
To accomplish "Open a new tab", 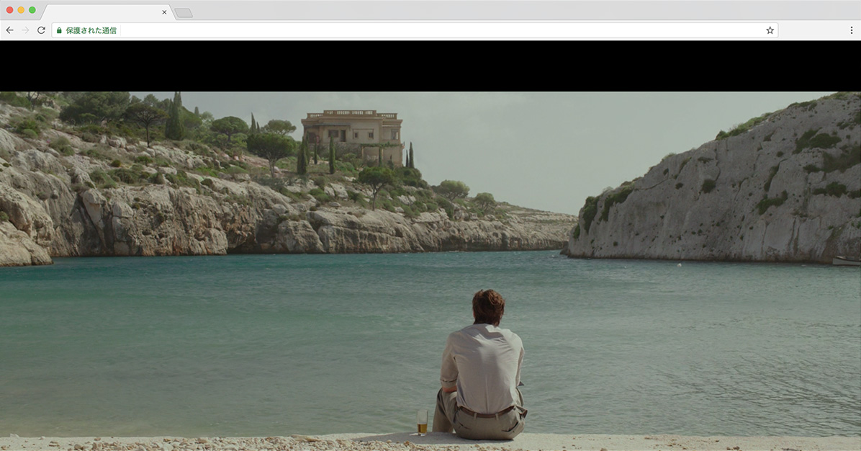I will (184, 13).
